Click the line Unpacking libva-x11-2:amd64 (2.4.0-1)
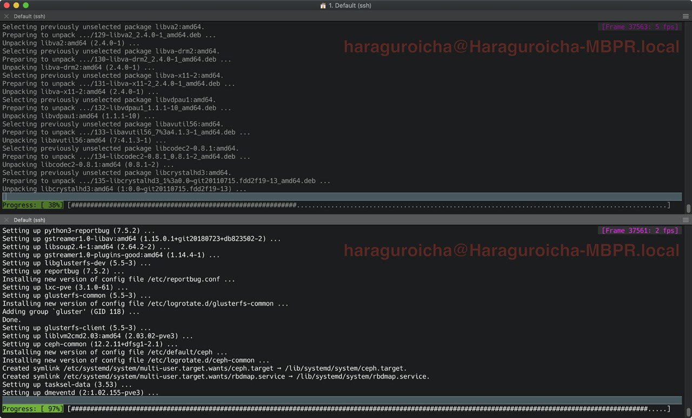 [80, 92]
